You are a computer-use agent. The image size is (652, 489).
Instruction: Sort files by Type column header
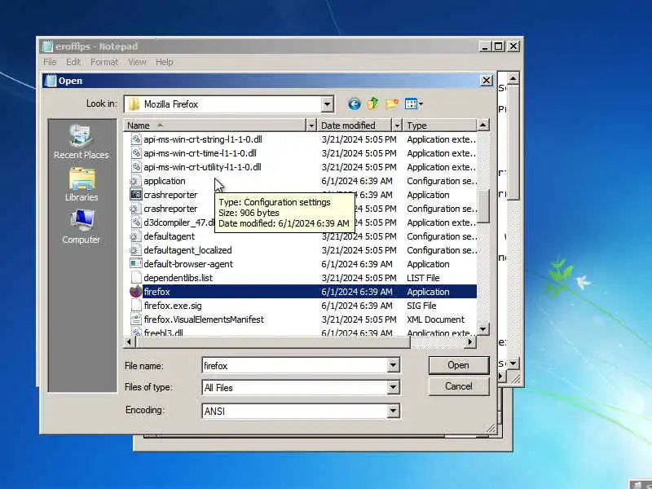click(x=440, y=126)
